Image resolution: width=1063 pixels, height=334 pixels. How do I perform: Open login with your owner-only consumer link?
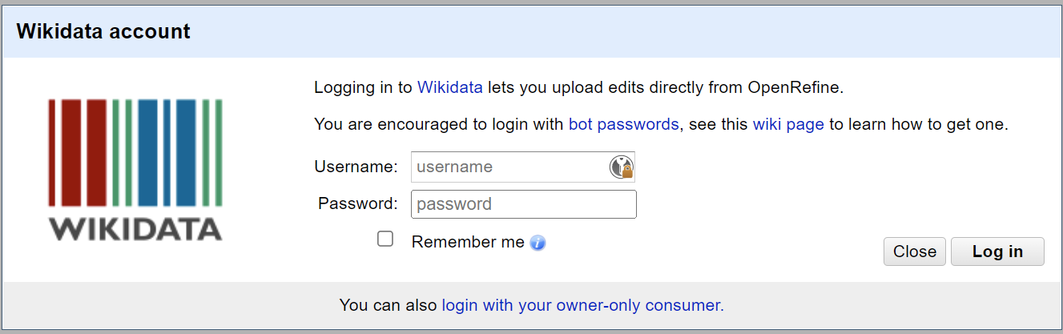(x=582, y=305)
